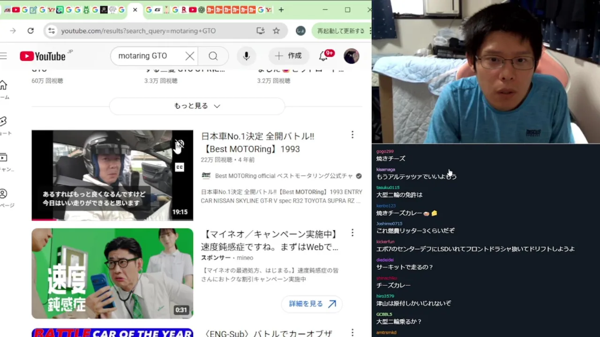Toggle mute on the video preview thumbnail
Image resolution: width=600 pixels, height=337 pixels.
point(180,145)
